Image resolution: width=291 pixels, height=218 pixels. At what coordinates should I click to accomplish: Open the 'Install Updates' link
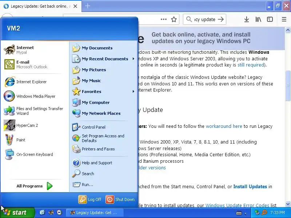[x=250, y=186]
